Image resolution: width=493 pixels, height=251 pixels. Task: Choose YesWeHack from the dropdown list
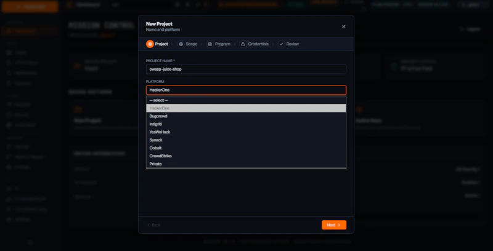click(x=246, y=132)
